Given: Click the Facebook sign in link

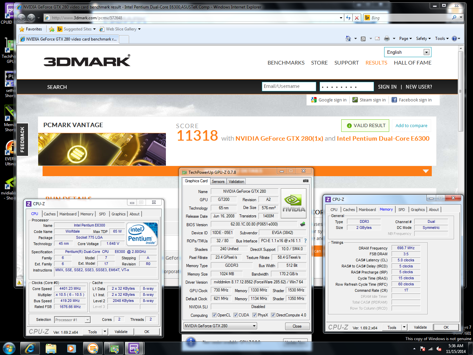Looking at the screenshot, I should pyautogui.click(x=412, y=100).
